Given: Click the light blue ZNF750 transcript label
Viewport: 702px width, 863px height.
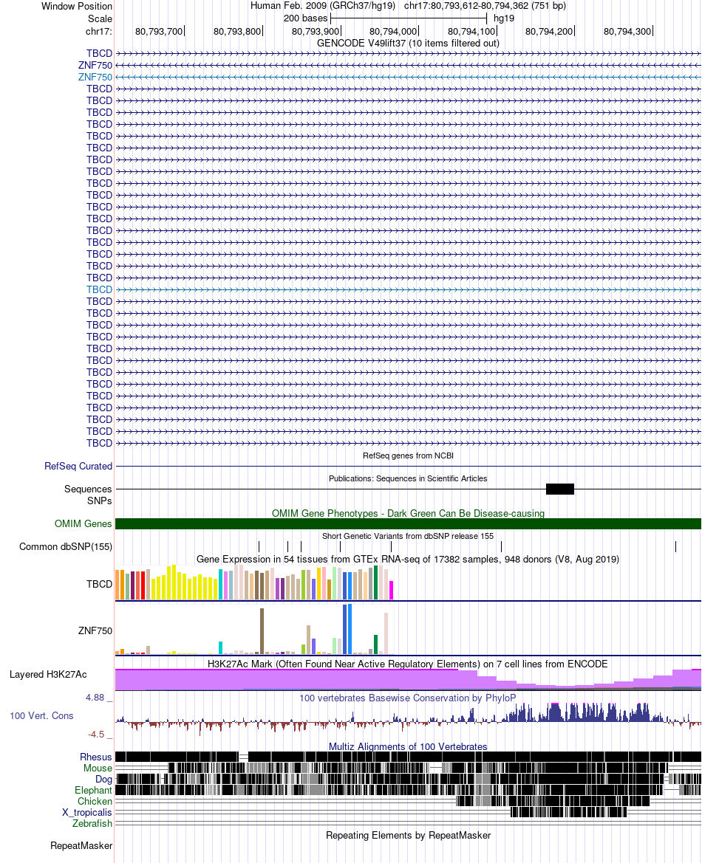Looking at the screenshot, I should tap(95, 78).
